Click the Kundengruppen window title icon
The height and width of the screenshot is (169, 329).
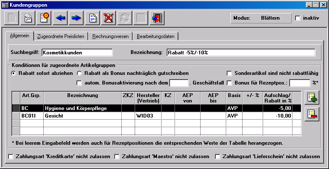pyautogui.click(x=5, y=5)
